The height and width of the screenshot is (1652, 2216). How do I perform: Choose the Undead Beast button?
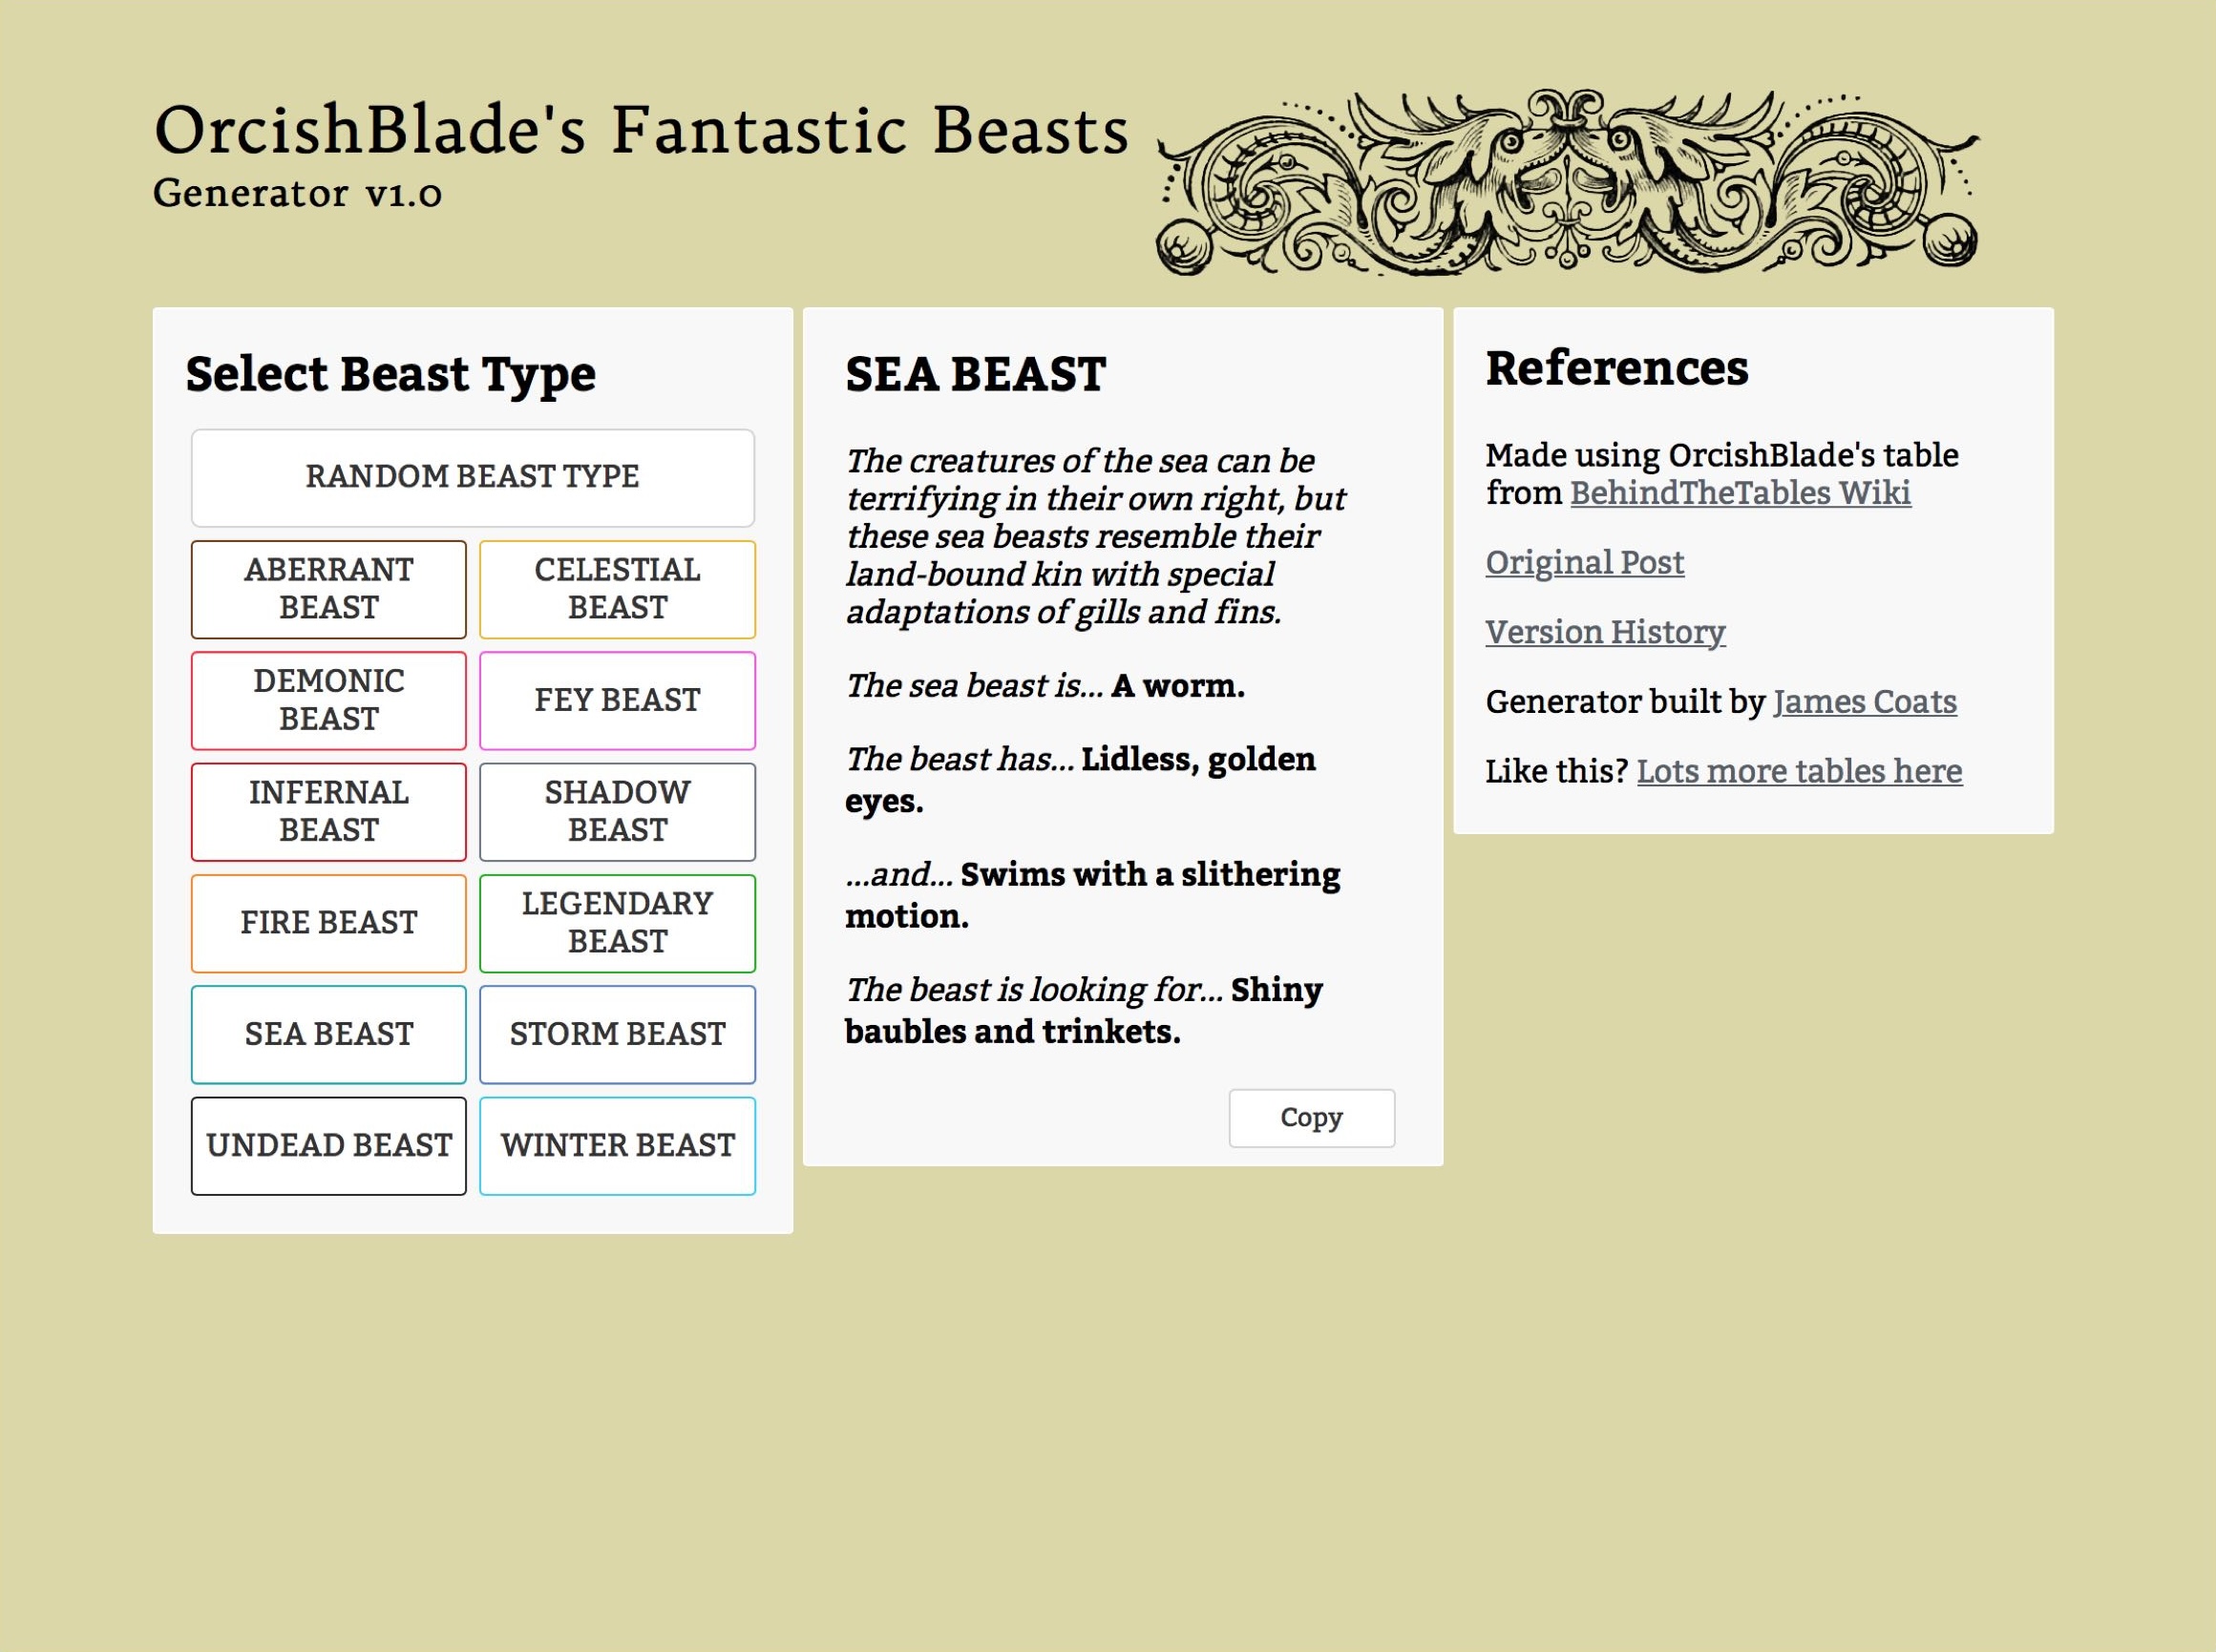(x=328, y=1145)
